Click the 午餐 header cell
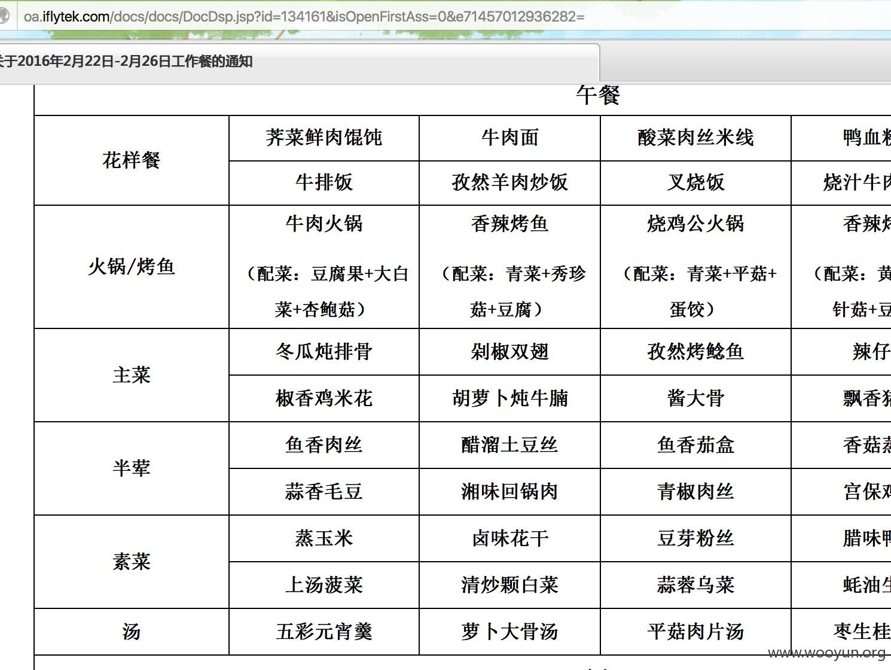Image resolution: width=891 pixels, height=670 pixels. pyautogui.click(x=598, y=96)
